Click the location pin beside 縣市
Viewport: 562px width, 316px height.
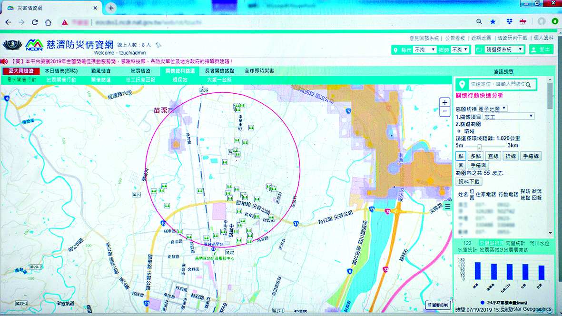pyautogui.click(x=396, y=50)
